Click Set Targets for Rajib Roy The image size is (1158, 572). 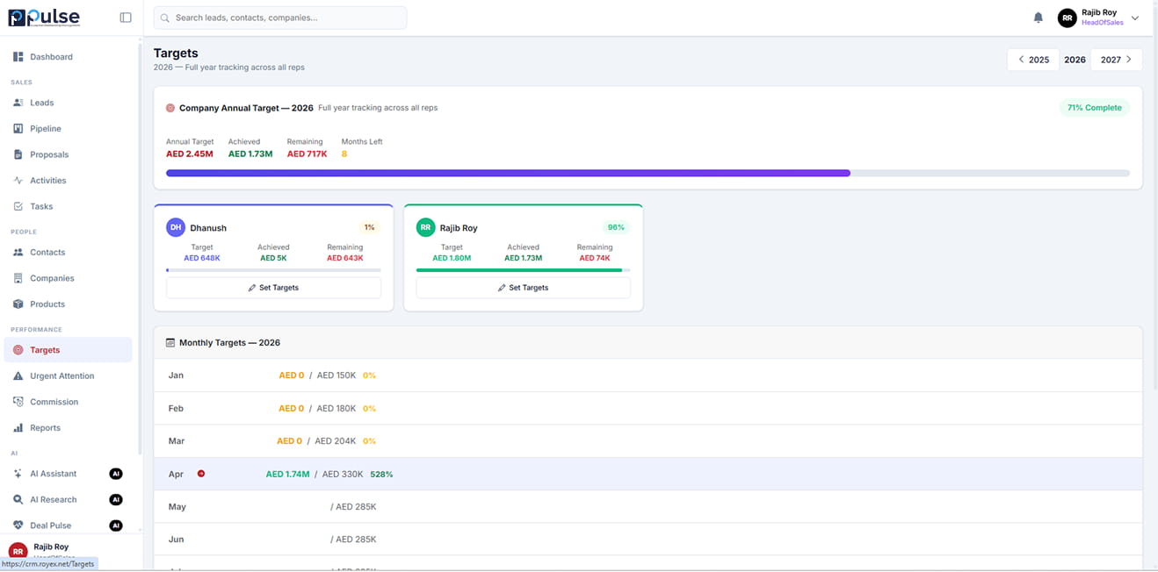tap(523, 288)
